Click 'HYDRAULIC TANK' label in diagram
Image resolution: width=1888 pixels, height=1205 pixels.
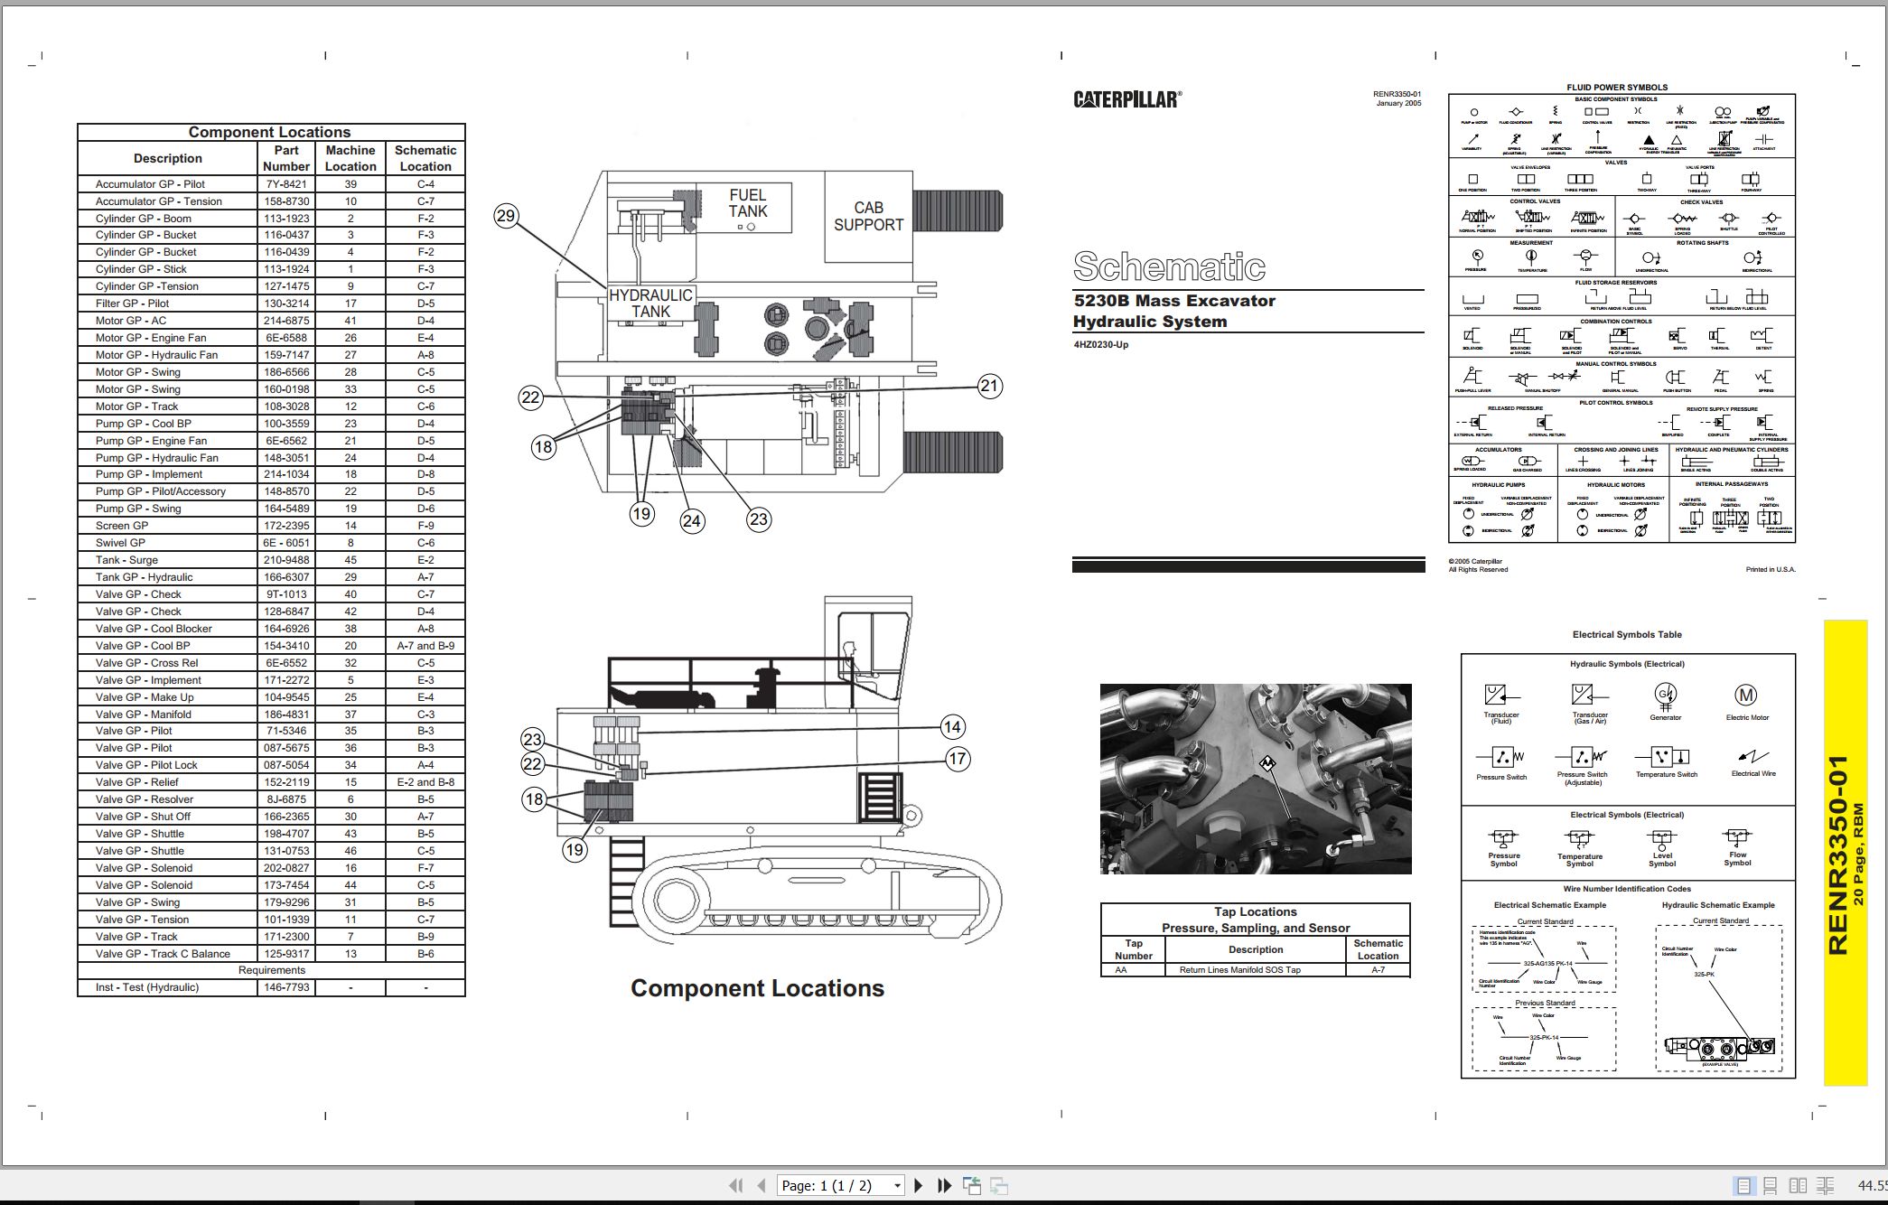pos(650,304)
